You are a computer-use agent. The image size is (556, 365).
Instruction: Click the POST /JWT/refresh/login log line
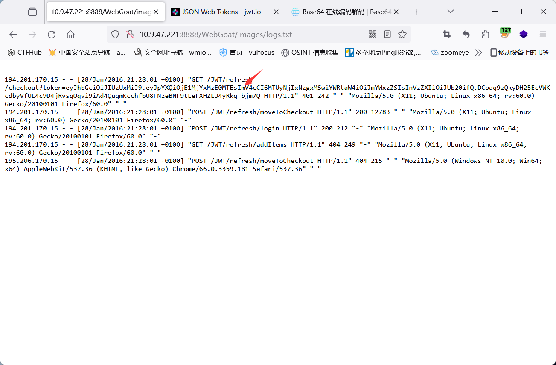coord(262,132)
